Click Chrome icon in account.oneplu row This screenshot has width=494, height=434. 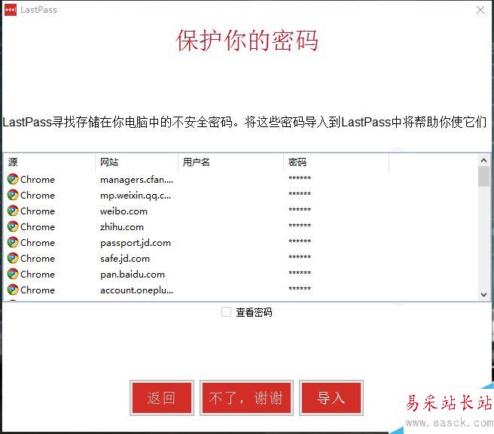[x=13, y=290]
